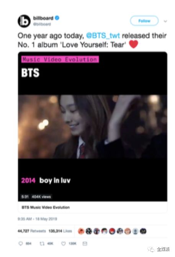Click the billboard account name
This screenshot has height=257, width=175.
click(43, 18)
